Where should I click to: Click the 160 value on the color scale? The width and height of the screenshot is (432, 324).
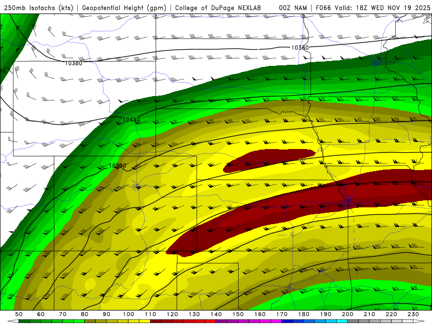point(260,314)
